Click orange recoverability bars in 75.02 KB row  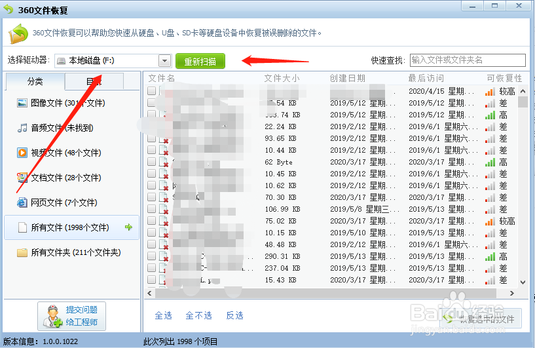coord(490,222)
